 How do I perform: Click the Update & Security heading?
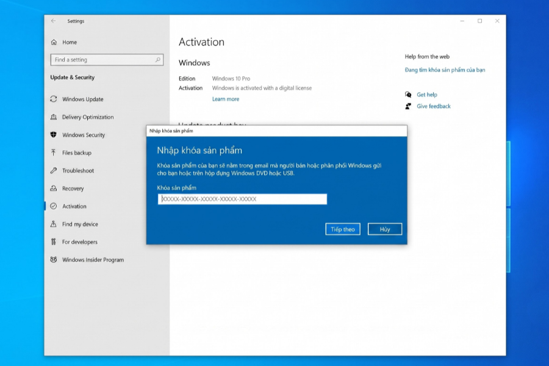[x=73, y=77]
